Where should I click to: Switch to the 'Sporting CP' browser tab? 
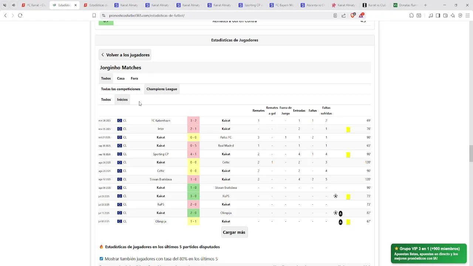click(251, 5)
